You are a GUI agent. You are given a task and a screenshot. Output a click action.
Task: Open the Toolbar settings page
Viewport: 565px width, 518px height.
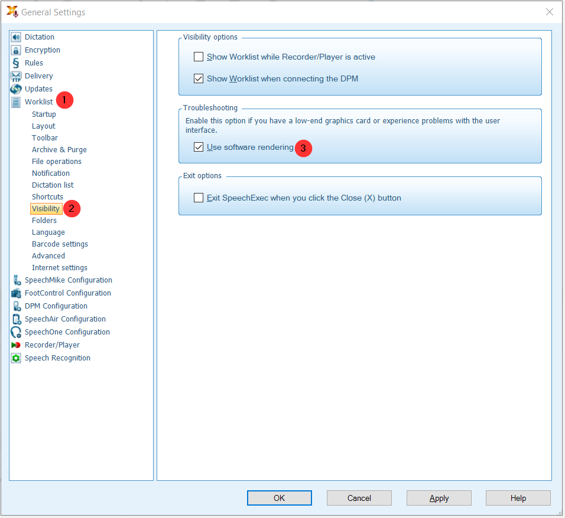(45, 138)
